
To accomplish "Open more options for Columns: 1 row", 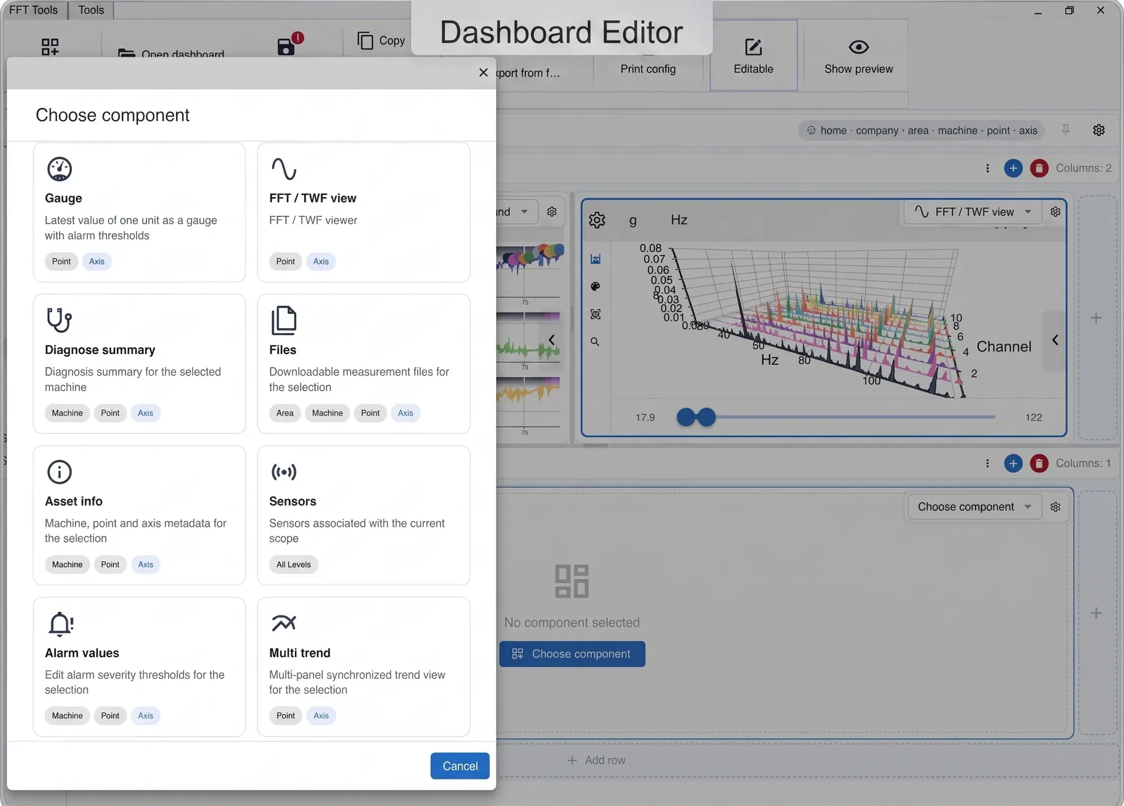I will click(987, 463).
